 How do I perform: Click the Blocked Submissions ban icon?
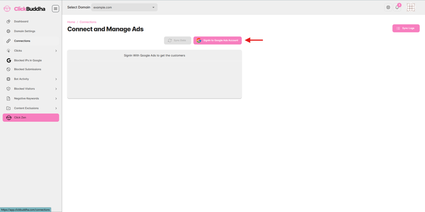pyautogui.click(x=8, y=69)
